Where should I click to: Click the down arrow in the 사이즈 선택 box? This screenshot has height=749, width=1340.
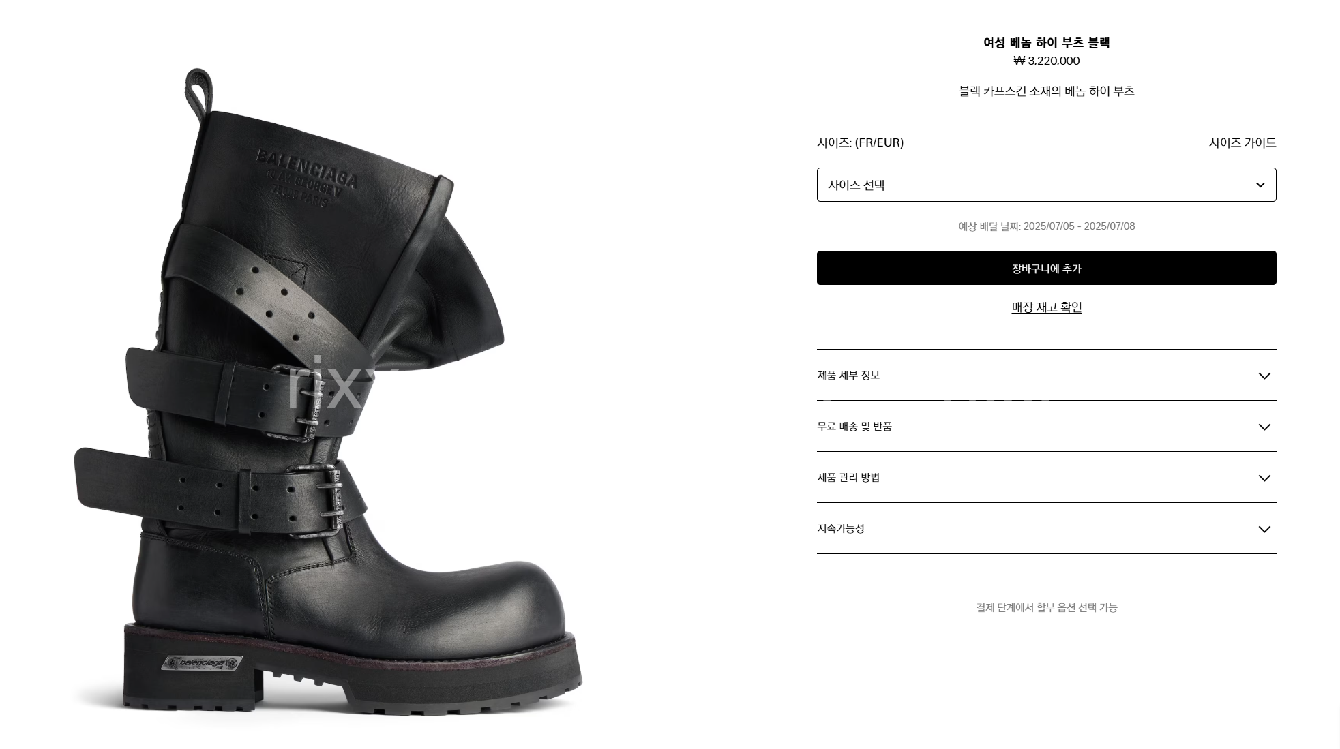pyautogui.click(x=1260, y=185)
